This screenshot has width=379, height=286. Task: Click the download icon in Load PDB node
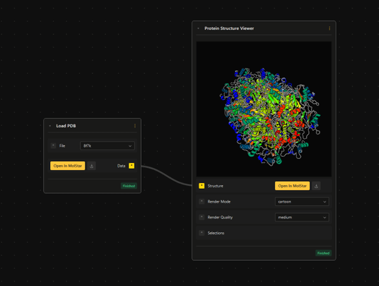pyautogui.click(x=92, y=166)
